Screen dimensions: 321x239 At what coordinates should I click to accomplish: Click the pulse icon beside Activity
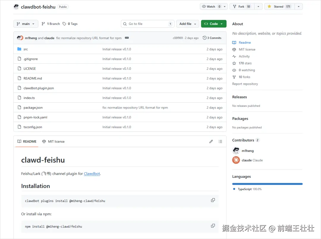pyautogui.click(x=234, y=56)
